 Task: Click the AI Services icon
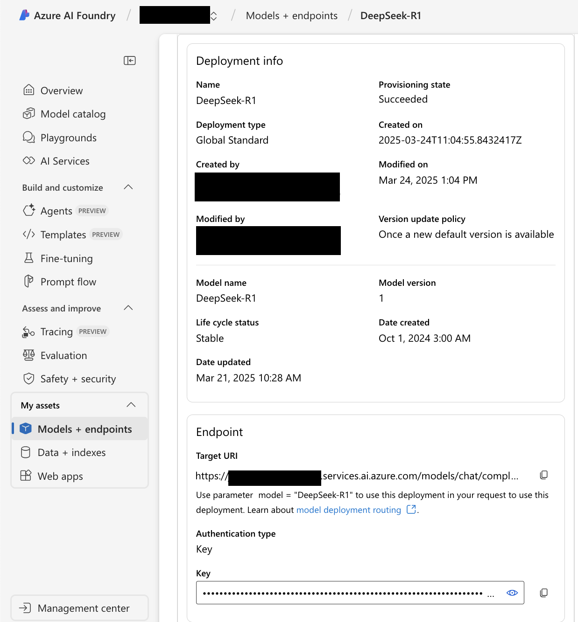29,160
